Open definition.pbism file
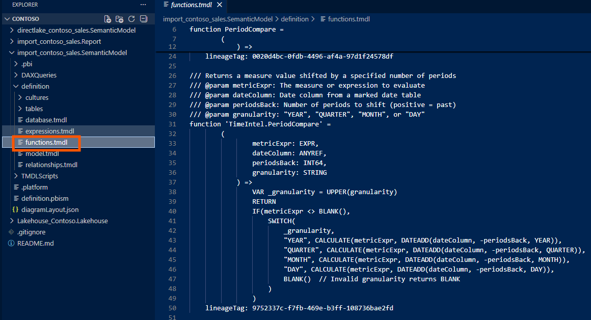This screenshot has height=320, width=591. pyautogui.click(x=45, y=198)
